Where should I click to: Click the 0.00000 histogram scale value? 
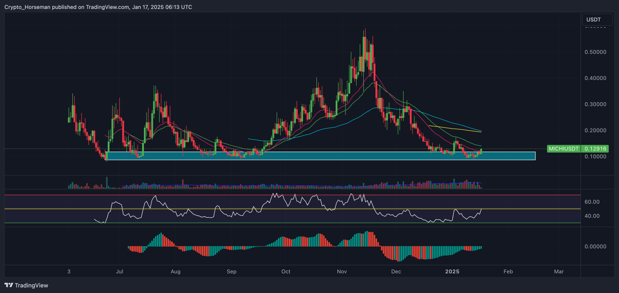click(595, 247)
